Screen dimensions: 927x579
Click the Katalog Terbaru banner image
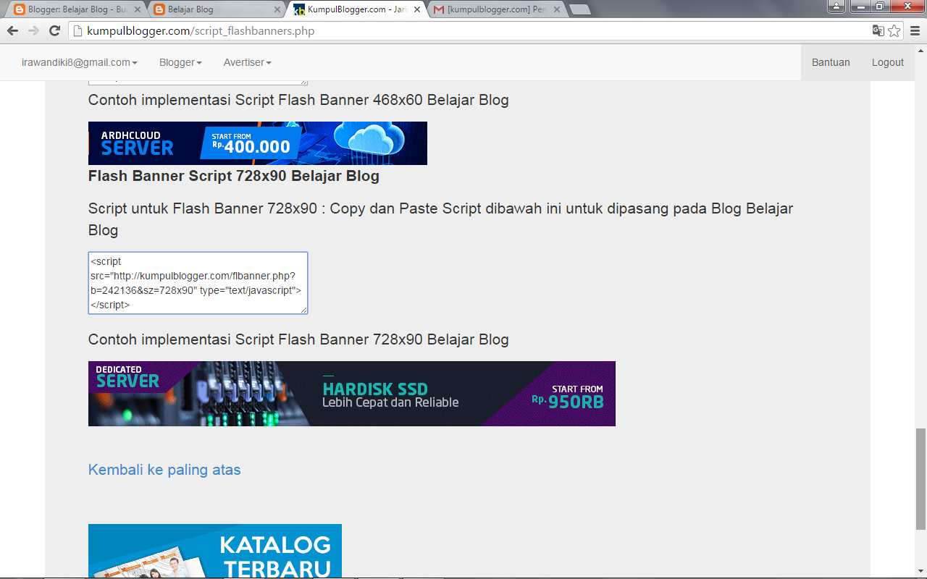215,551
